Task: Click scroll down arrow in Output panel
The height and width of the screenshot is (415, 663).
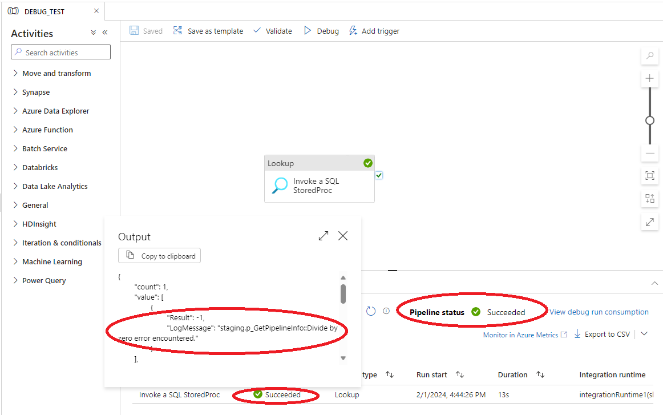Action: tap(343, 358)
